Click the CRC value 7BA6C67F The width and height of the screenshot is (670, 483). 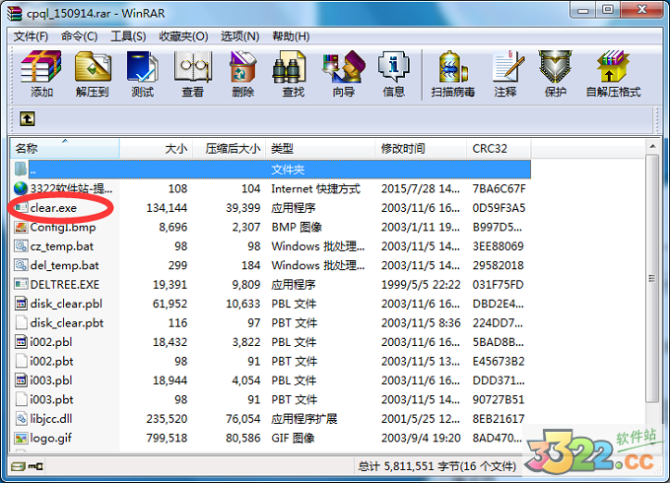[x=499, y=188]
